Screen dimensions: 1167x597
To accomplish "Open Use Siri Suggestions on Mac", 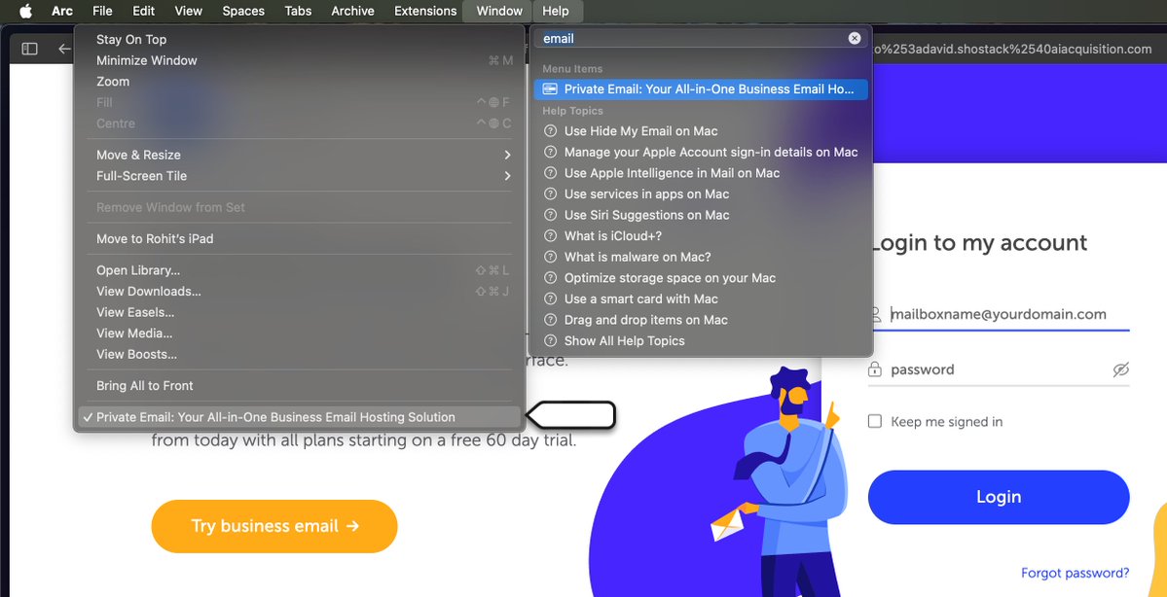I will (x=701, y=215).
